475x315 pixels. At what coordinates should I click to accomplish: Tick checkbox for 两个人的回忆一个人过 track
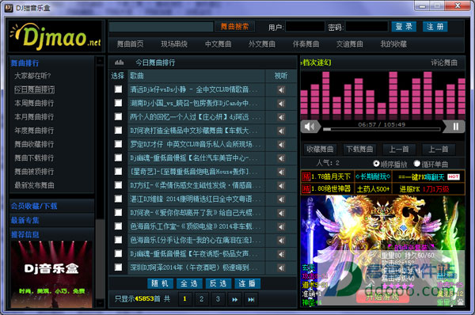[118, 116]
